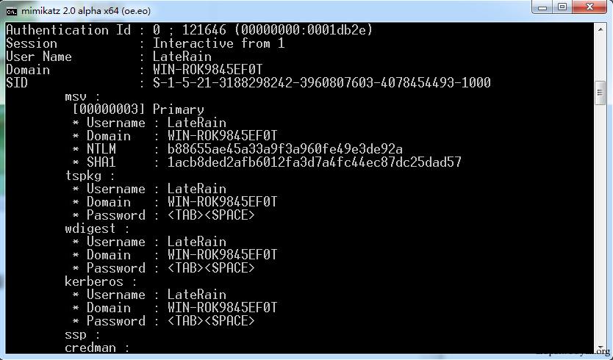Minimize the mimikatz console window
Screen dimensions: 613x360
544,7
